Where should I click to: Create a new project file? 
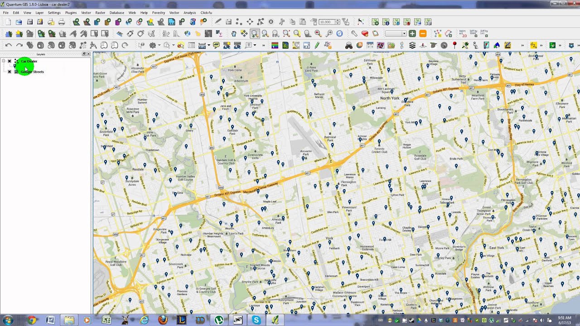point(8,22)
